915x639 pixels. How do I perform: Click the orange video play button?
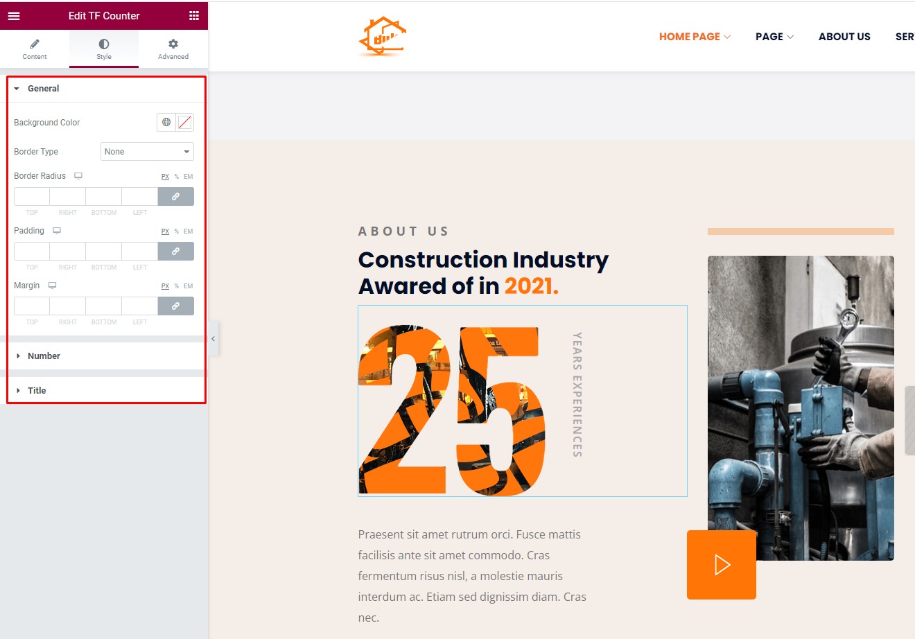pyautogui.click(x=722, y=565)
